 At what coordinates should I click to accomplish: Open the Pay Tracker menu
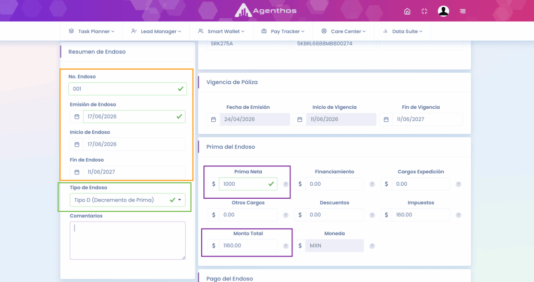283,31
